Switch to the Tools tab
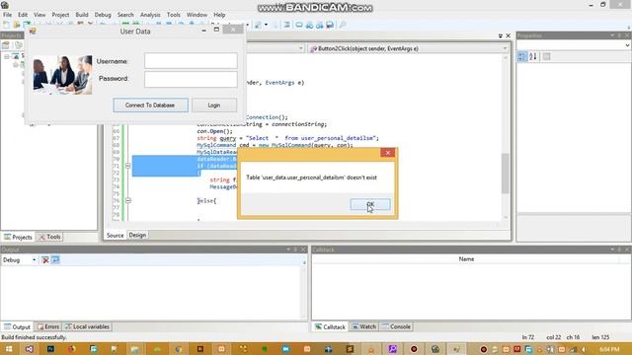This screenshot has width=632, height=355. pos(49,237)
